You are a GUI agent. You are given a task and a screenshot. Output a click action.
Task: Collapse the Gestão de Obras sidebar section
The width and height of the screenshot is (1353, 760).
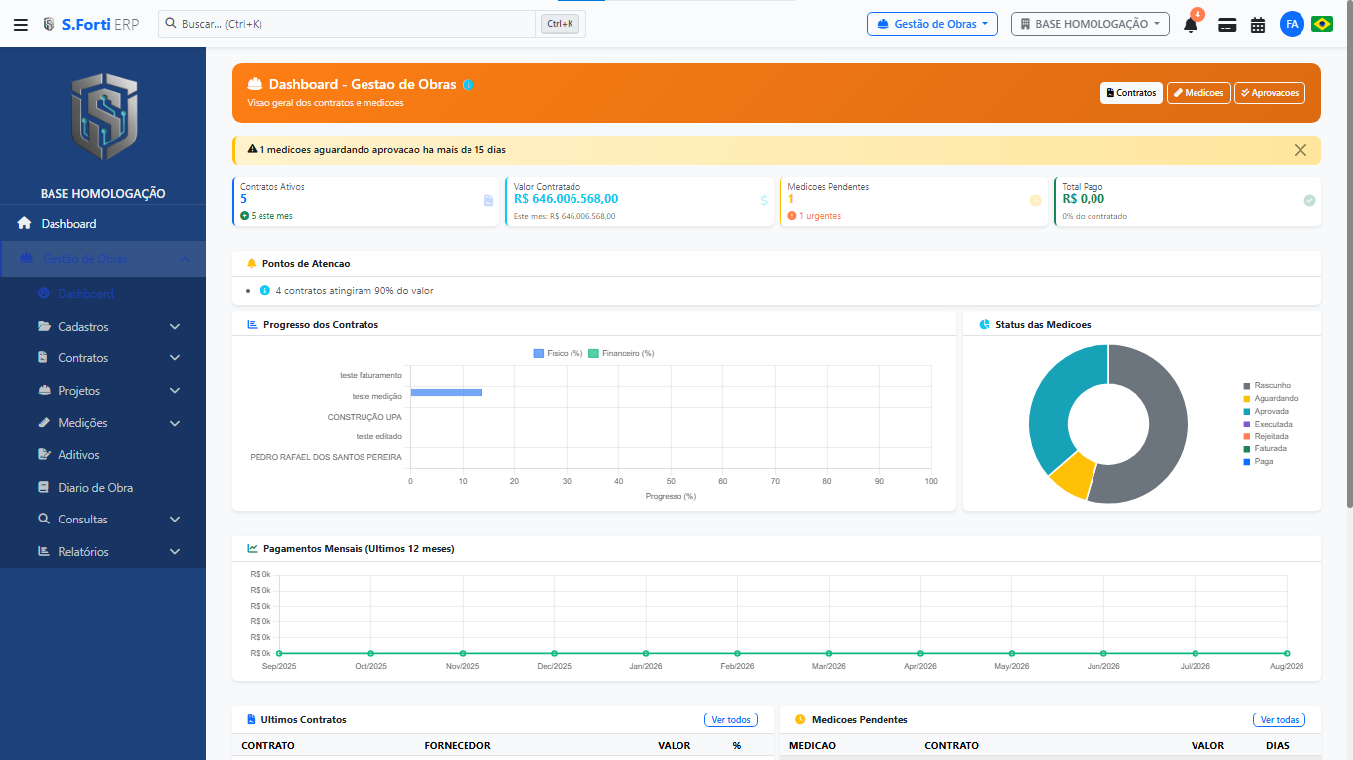103,259
